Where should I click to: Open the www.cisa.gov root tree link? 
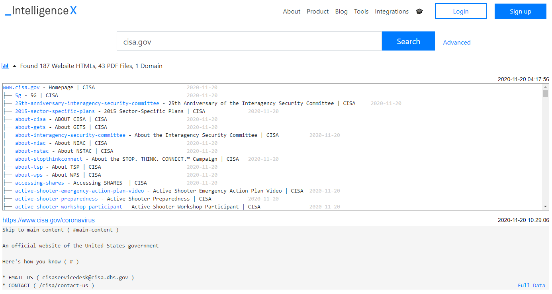[22, 88]
